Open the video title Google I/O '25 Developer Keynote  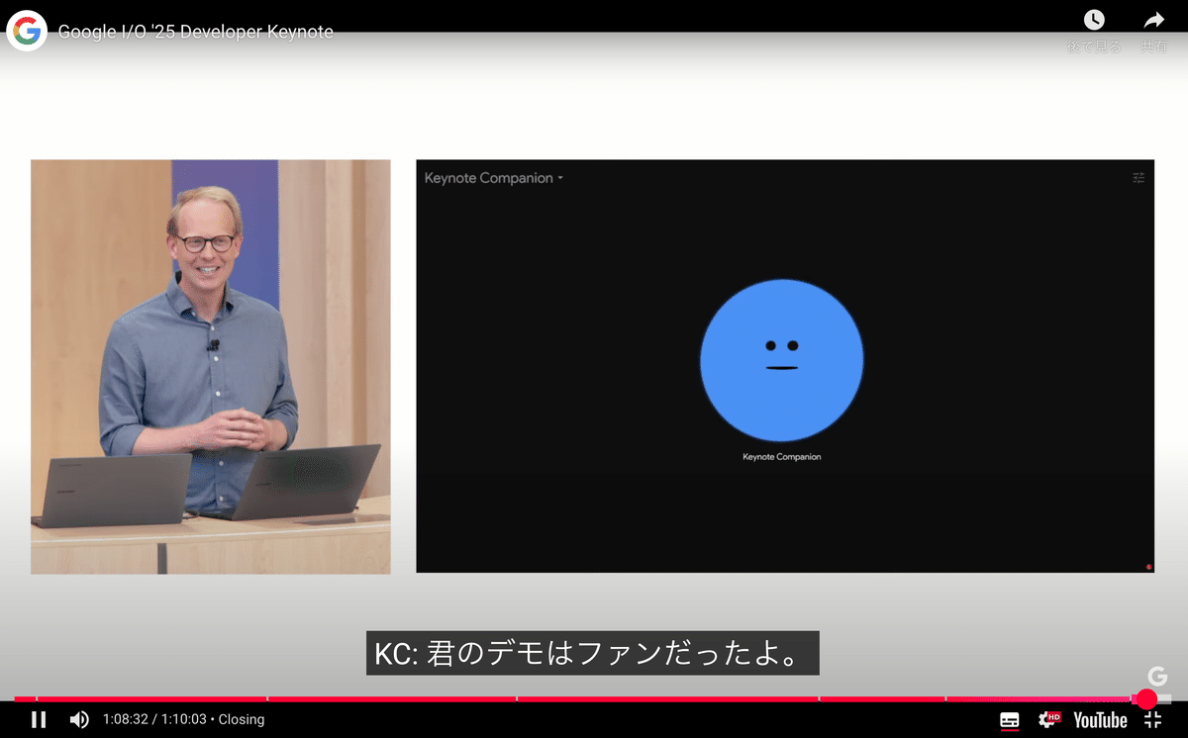[x=196, y=32]
